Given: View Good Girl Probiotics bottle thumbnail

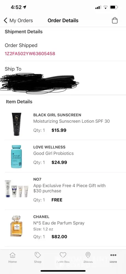Looking at the screenshot, I should pos(17,156).
